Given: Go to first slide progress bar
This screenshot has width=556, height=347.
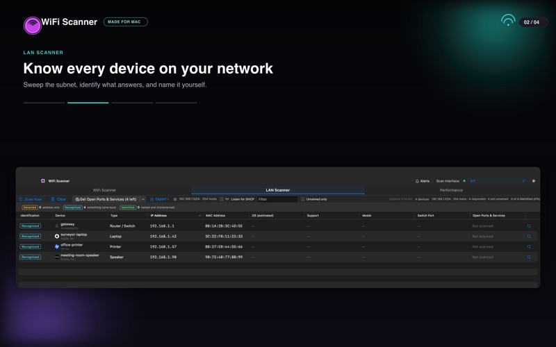Looking at the screenshot, I should pos(44,103).
